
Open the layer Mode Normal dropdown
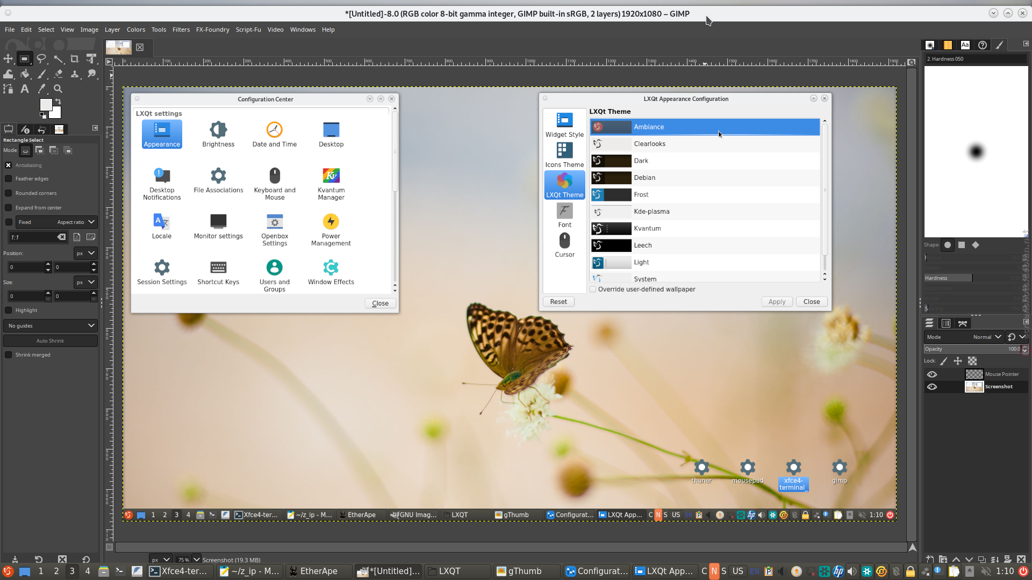[x=964, y=337]
